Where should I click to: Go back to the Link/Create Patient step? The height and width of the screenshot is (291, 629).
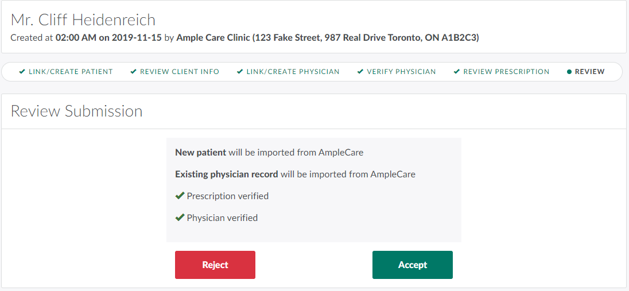coord(71,72)
